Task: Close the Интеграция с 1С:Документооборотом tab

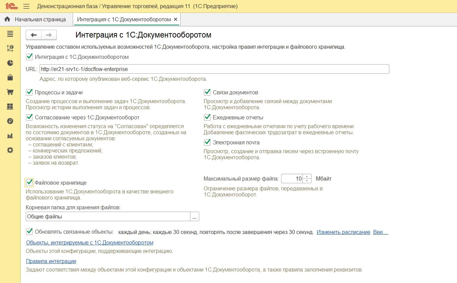Action: tap(176, 19)
